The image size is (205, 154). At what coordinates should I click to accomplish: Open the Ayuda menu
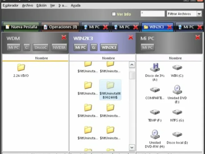point(76,5)
